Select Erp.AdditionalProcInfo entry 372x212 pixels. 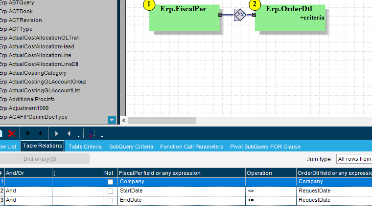pos(27,99)
